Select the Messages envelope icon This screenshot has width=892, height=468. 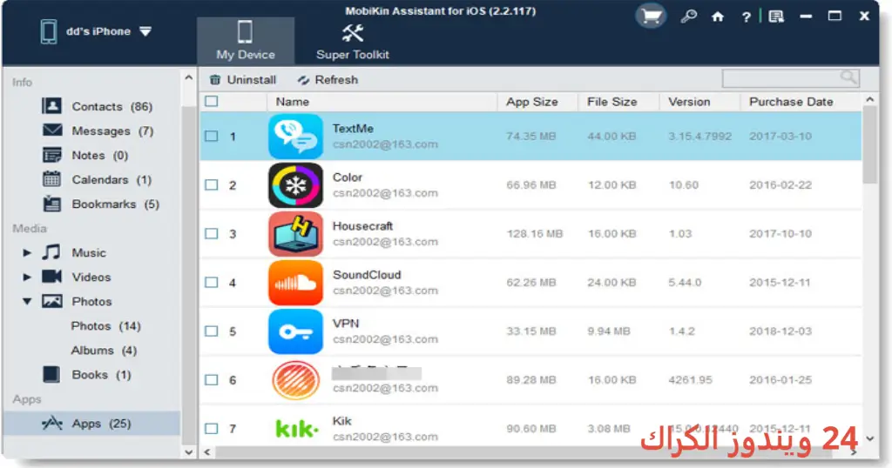pyautogui.click(x=52, y=130)
